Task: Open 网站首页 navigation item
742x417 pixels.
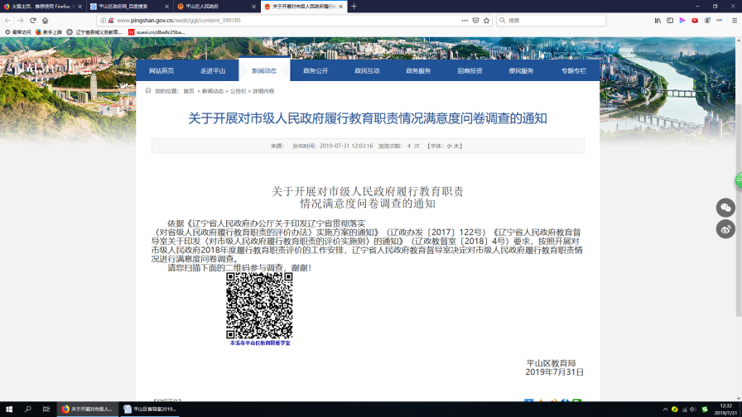Action: coord(161,71)
